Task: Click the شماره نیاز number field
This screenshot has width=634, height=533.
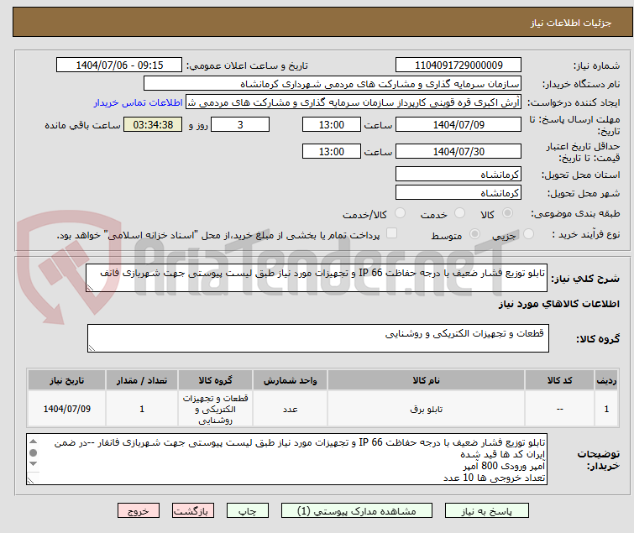Action: (x=458, y=65)
